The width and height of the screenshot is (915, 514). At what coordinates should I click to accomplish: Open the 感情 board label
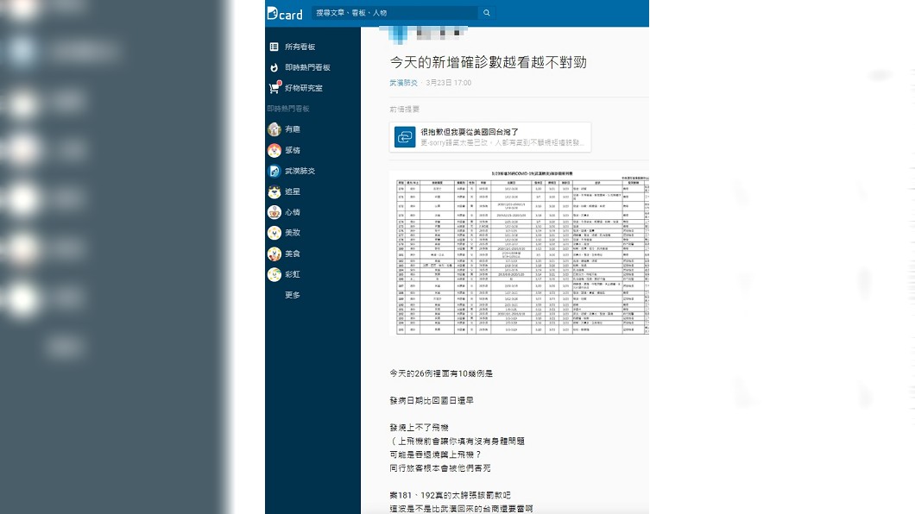293,150
